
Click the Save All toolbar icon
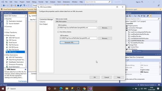pyautogui.click(x=21, y=6)
